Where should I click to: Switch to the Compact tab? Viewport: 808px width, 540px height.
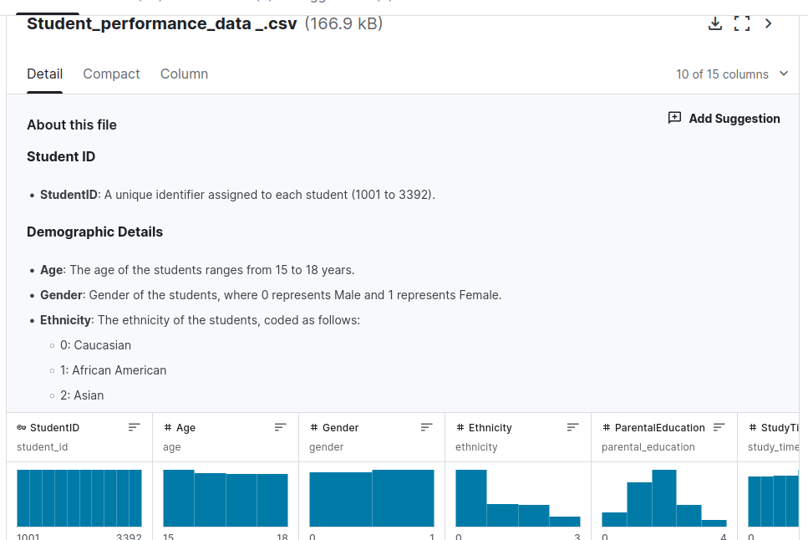111,74
